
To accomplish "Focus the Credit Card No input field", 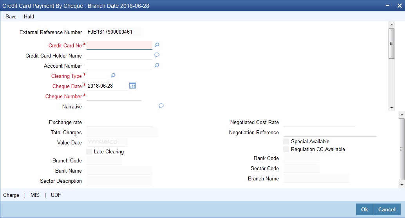I will click(119, 45).
